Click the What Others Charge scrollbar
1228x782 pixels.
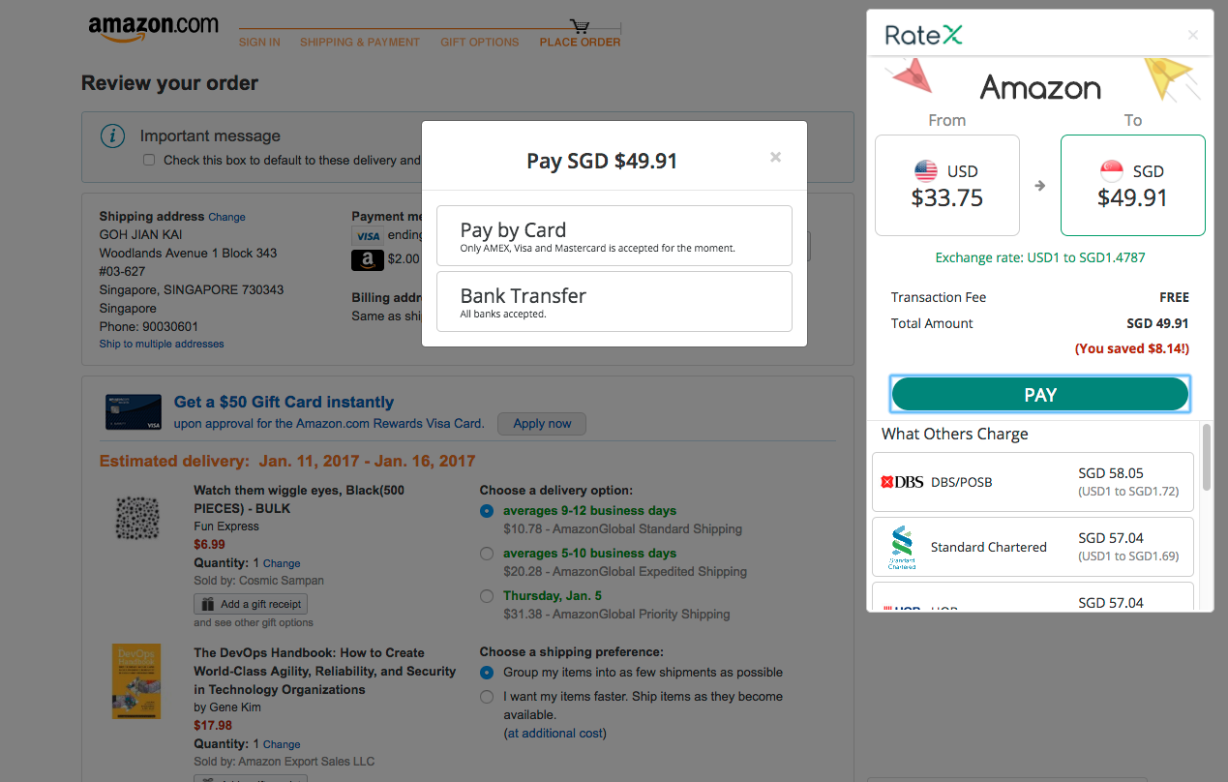[x=1207, y=456]
